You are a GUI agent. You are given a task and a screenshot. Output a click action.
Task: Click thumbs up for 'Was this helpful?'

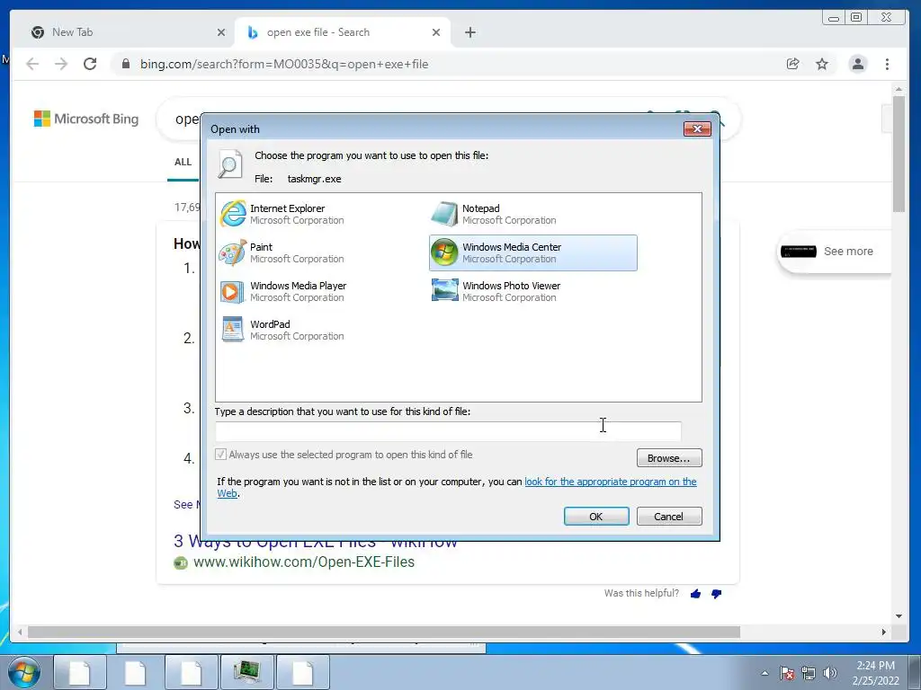point(695,594)
